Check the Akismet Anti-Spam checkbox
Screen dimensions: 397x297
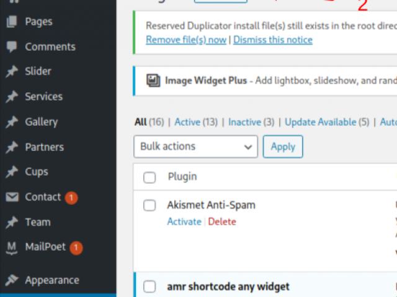[149, 205]
